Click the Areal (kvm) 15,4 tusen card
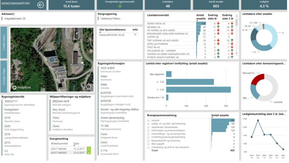 point(72,5)
